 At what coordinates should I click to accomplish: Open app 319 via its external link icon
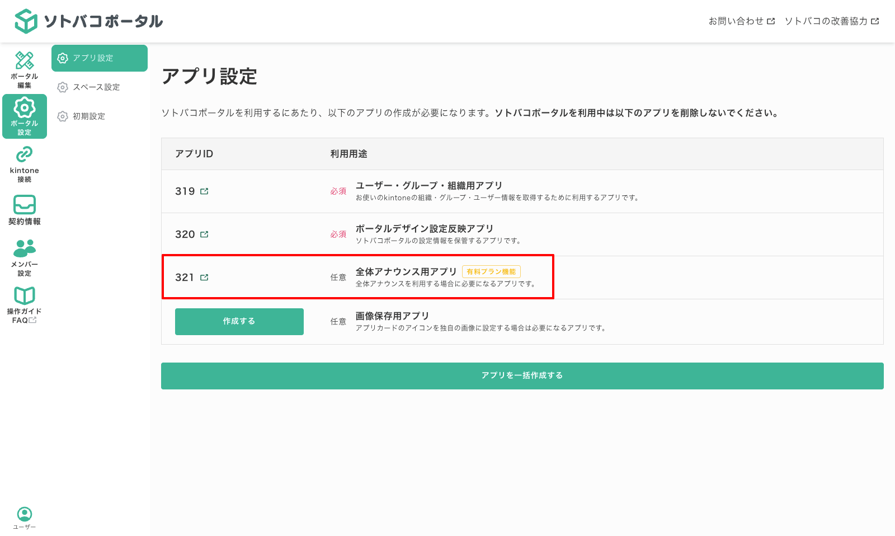coord(205,191)
